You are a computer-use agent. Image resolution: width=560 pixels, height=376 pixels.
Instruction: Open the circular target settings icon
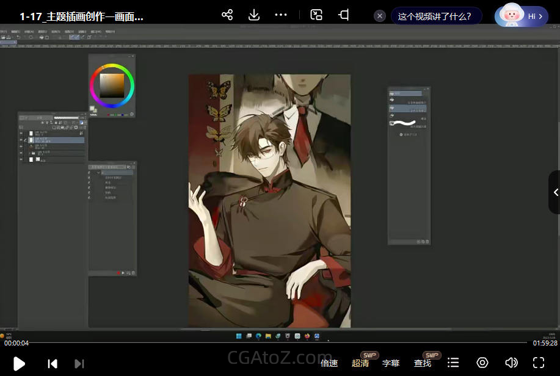[x=482, y=363]
